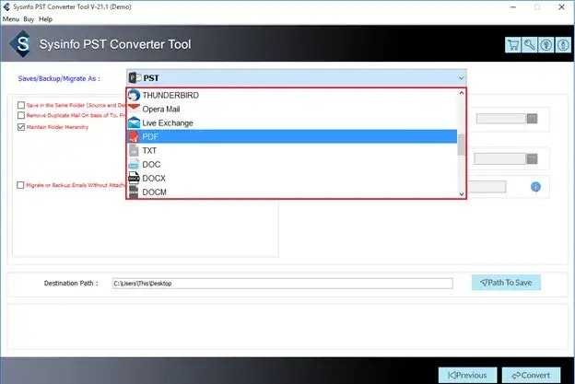Open the Menu menu
Screen dimensions: 575x384
[11, 19]
